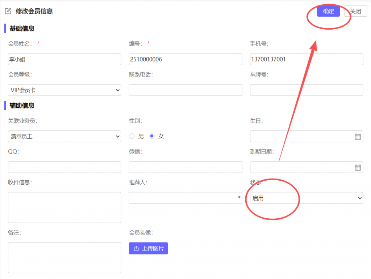
Task: Open the 关联业务员 dropdown showing 演示员工
Action: (x=64, y=136)
